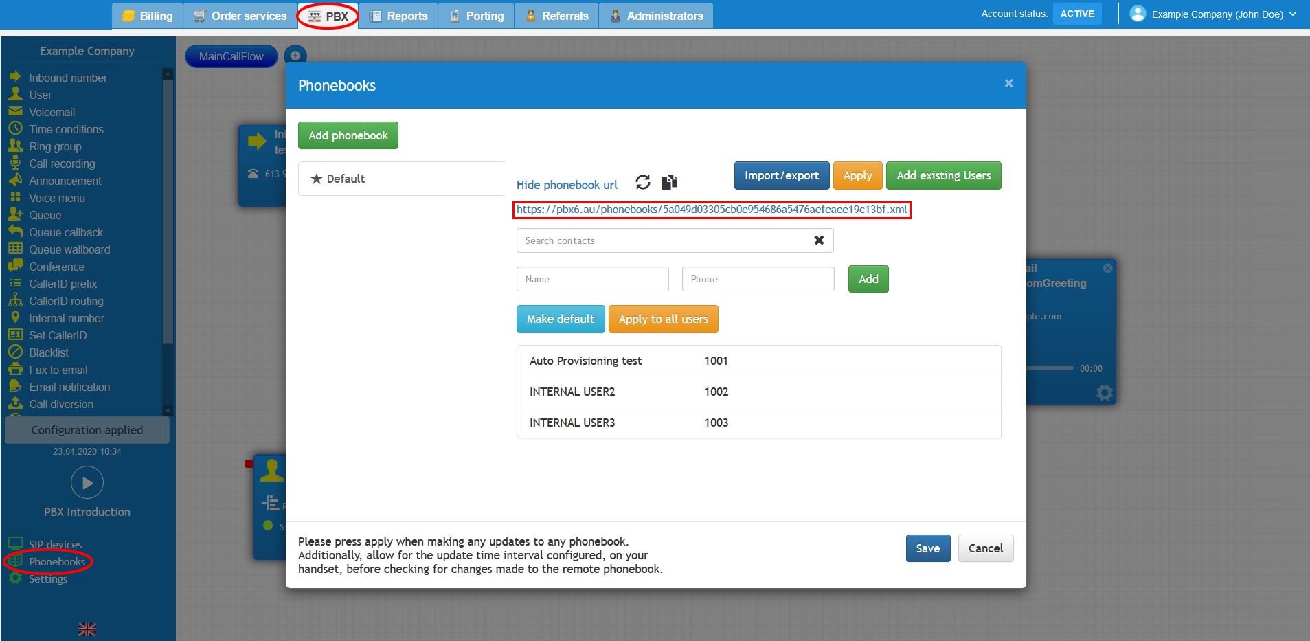Close the Phonebooks dialog

tap(1008, 83)
